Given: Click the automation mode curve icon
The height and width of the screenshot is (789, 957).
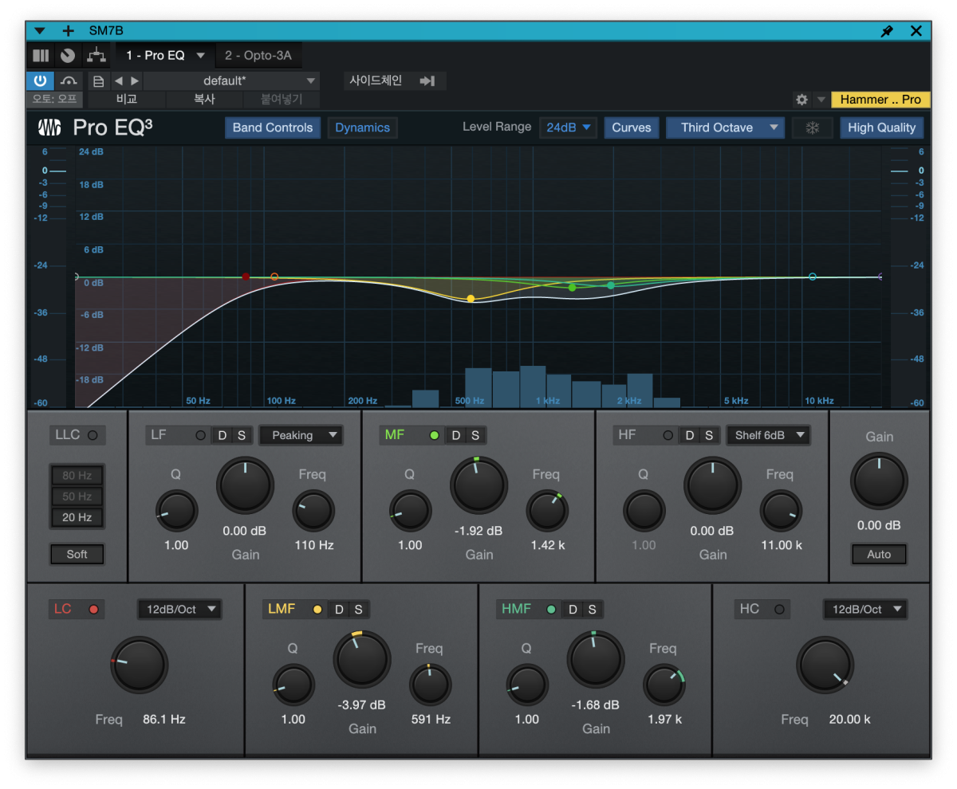Looking at the screenshot, I should [x=69, y=80].
